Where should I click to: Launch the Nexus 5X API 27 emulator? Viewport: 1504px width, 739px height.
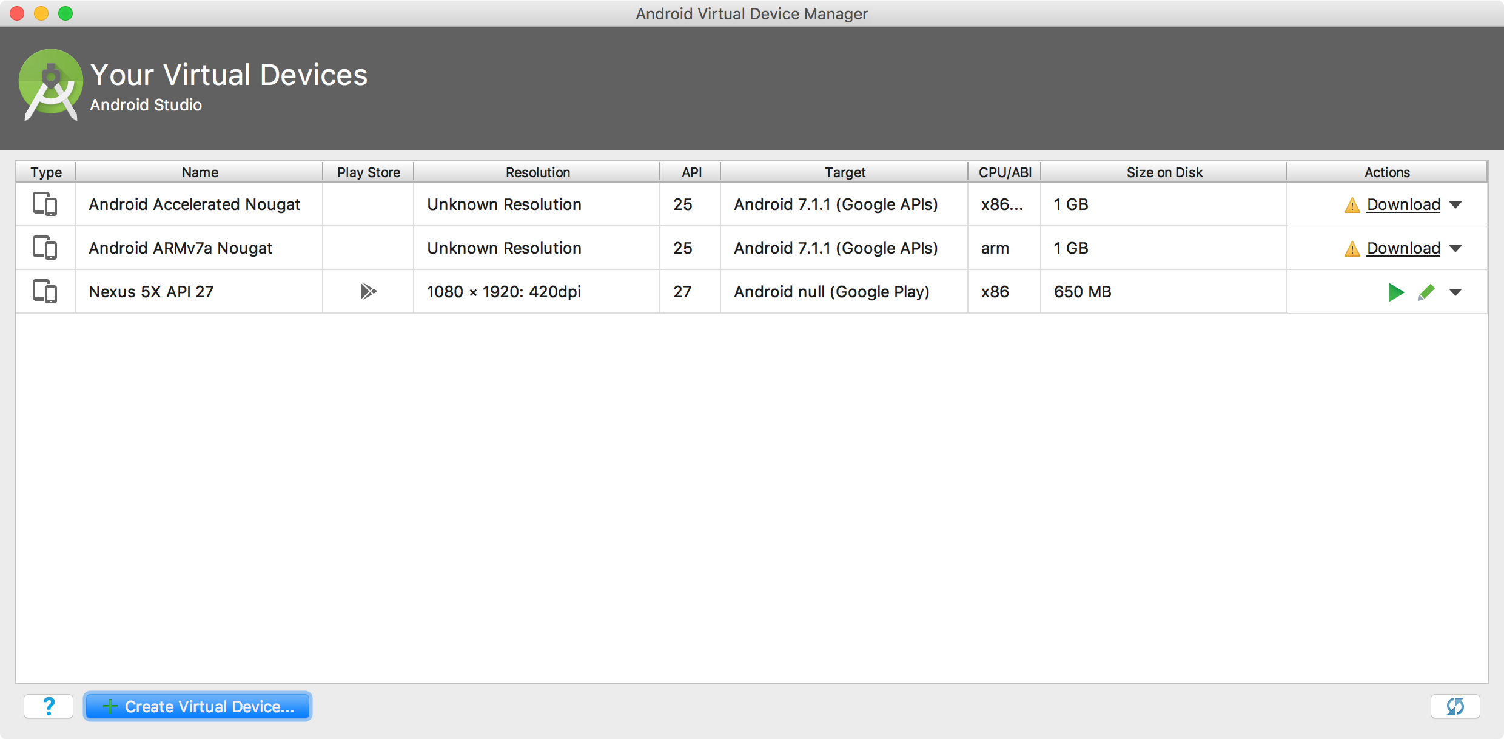tap(1396, 292)
